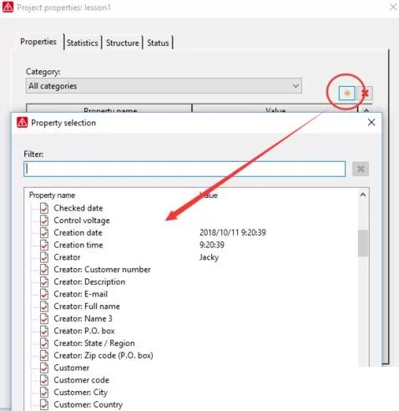The image size is (399, 411).
Task: Click into the Filter text field
Action: click(x=184, y=169)
